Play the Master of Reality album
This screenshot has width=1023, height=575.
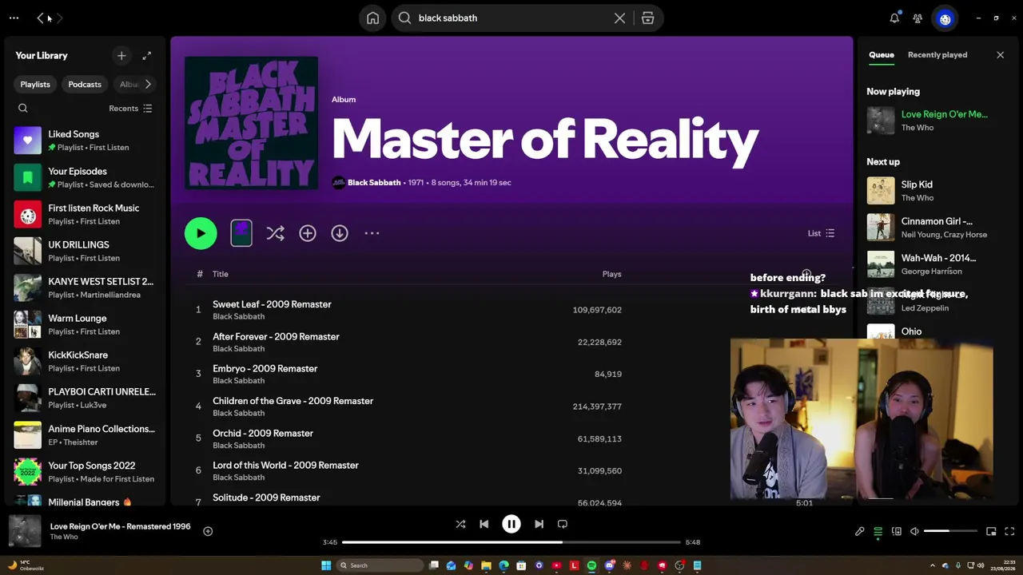click(201, 233)
